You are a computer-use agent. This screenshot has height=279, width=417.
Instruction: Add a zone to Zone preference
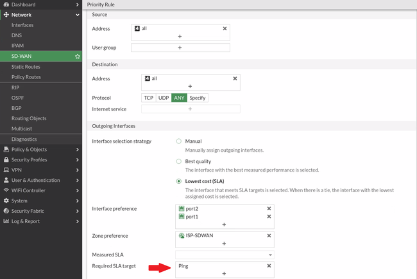(x=224, y=244)
